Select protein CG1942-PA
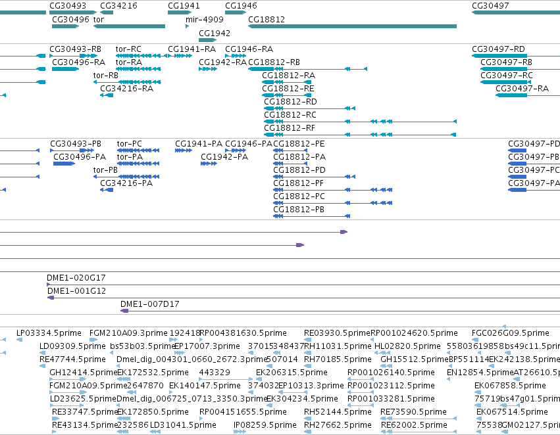This screenshot has height=435, width=560. tap(224, 157)
